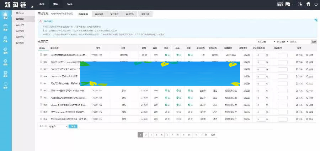Open the 商家 sidebar icon

pos(5,28)
